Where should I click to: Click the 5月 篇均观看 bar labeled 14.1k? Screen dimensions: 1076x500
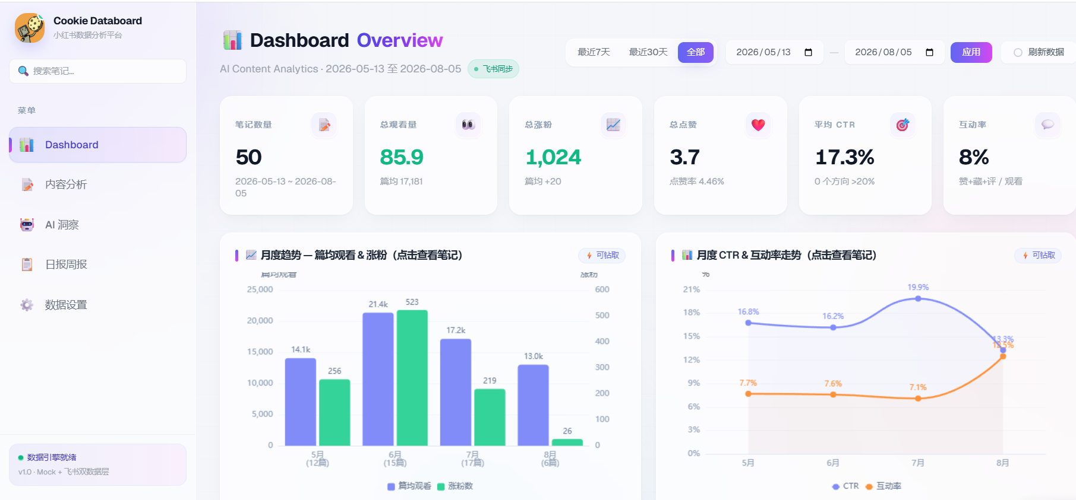[301, 402]
